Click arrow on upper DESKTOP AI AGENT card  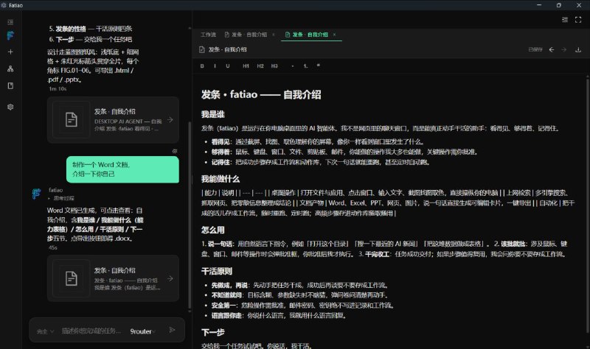click(x=170, y=120)
